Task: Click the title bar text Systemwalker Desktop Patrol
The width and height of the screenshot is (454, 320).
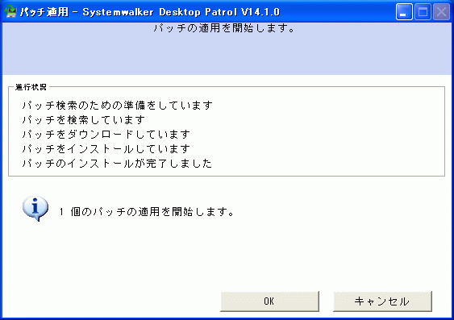Action: (x=160, y=12)
